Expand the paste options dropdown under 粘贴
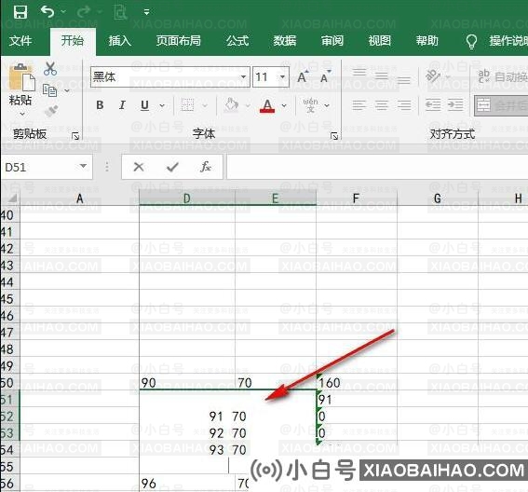528x492 pixels. coord(22,114)
